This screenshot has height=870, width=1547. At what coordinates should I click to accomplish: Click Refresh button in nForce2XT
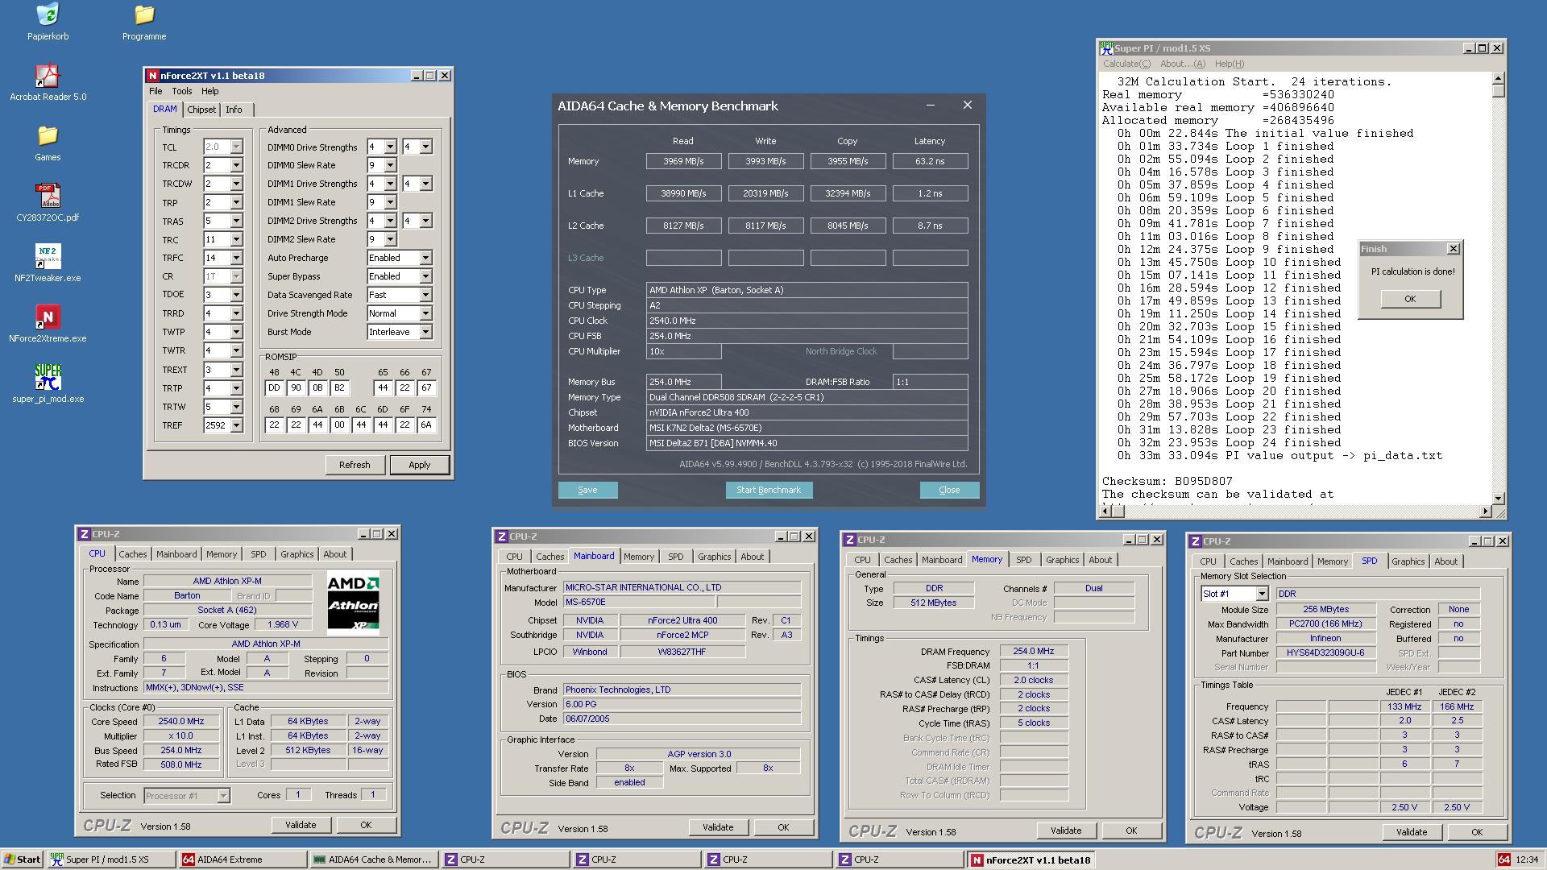355,465
